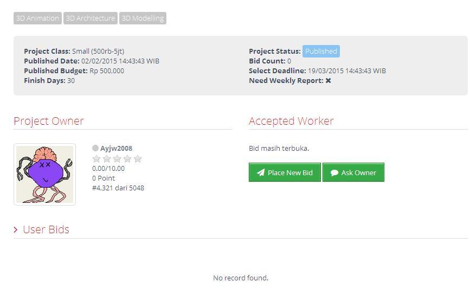
Task: Click the third rating star
Action: tap(117, 159)
